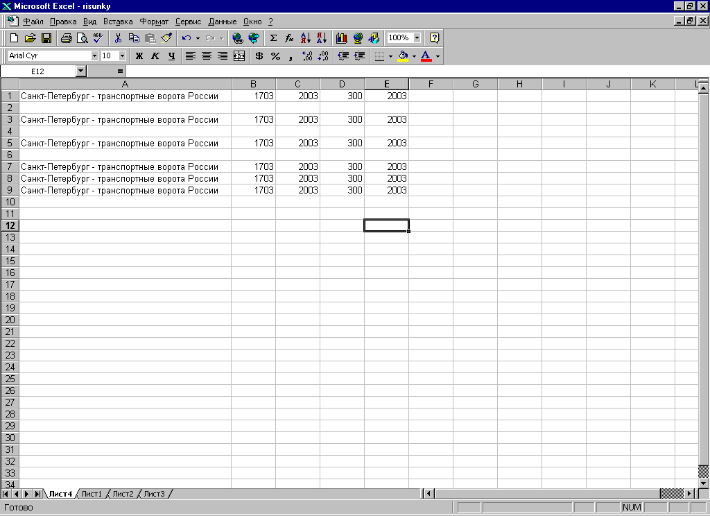The height and width of the screenshot is (516, 710).
Task: Open the Файл menu
Action: (x=33, y=21)
